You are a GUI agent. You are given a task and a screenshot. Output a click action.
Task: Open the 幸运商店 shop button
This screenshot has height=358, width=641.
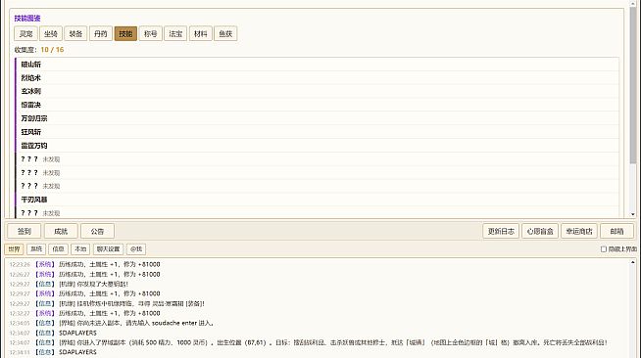579,231
